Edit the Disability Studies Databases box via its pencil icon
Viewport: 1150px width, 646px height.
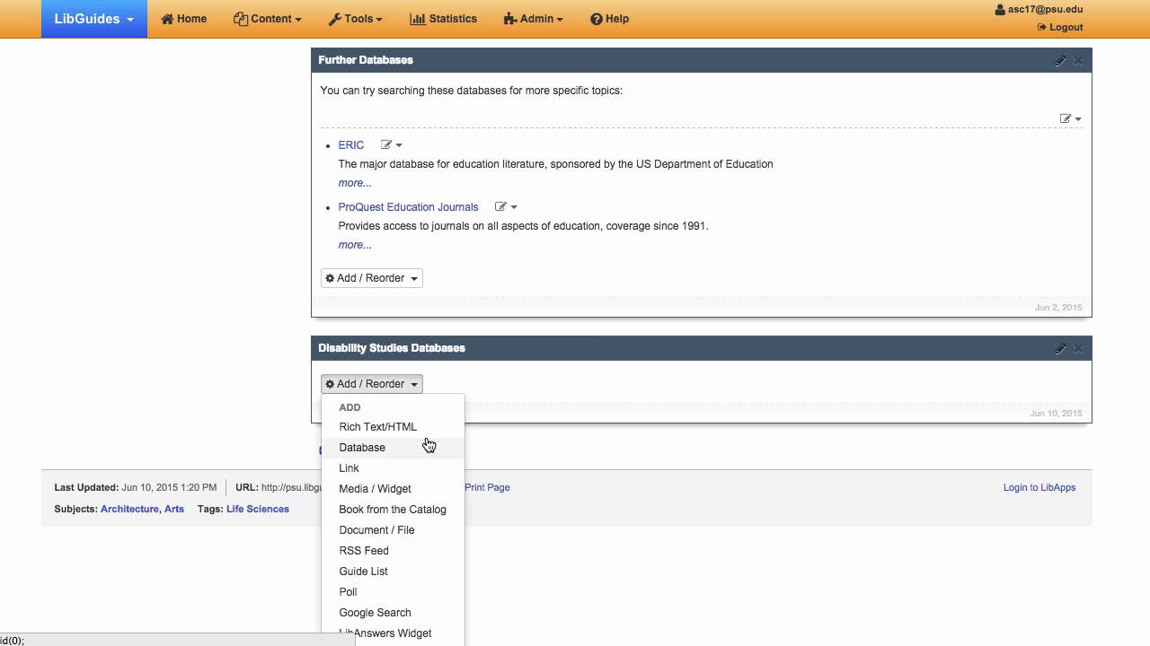[1060, 348]
